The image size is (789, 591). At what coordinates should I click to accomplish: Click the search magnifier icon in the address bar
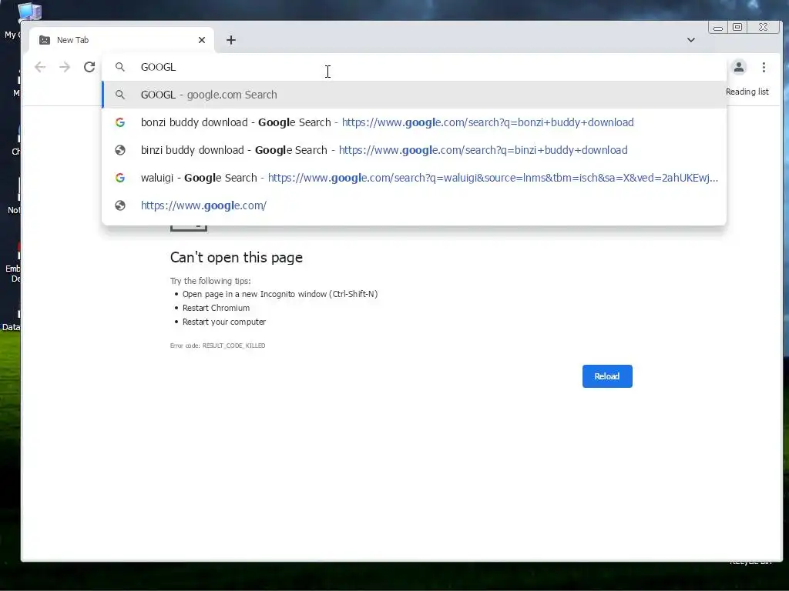tap(119, 67)
